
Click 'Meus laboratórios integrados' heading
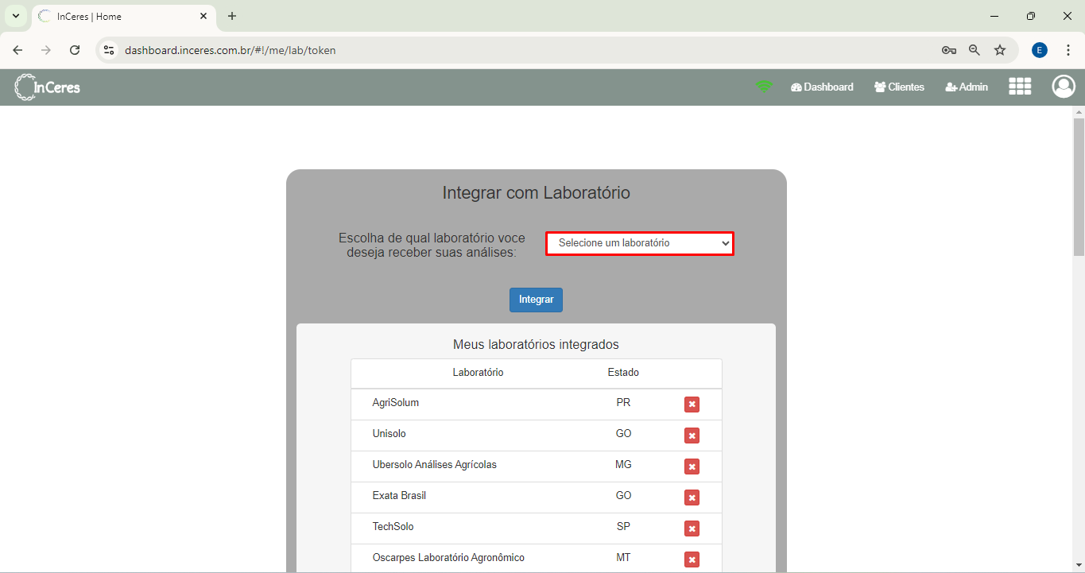point(536,345)
